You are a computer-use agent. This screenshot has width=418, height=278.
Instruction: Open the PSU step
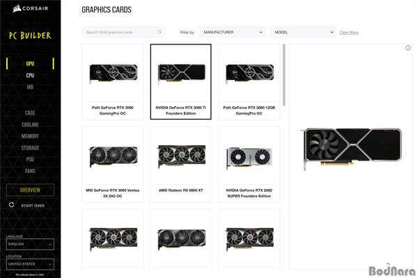30,159
